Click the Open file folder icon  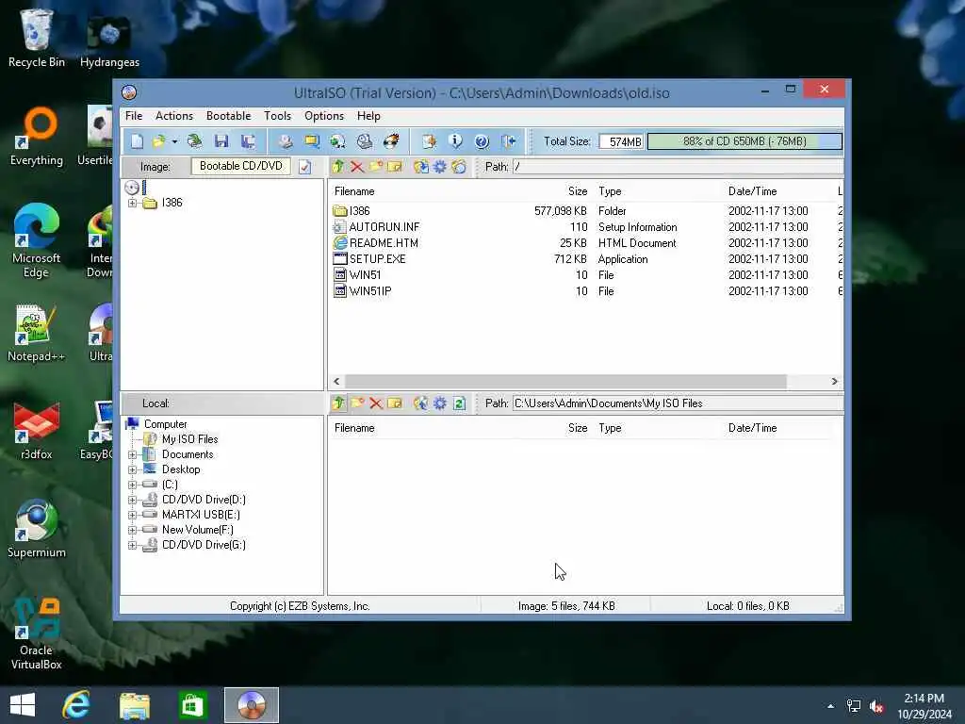(158, 141)
